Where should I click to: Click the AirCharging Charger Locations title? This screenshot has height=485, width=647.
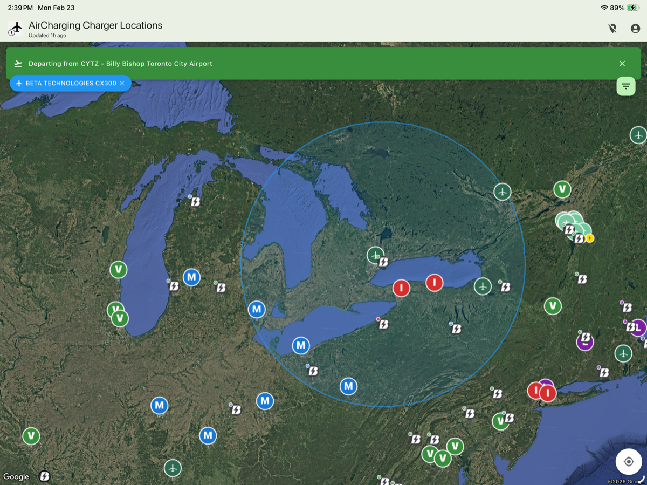[x=95, y=25]
